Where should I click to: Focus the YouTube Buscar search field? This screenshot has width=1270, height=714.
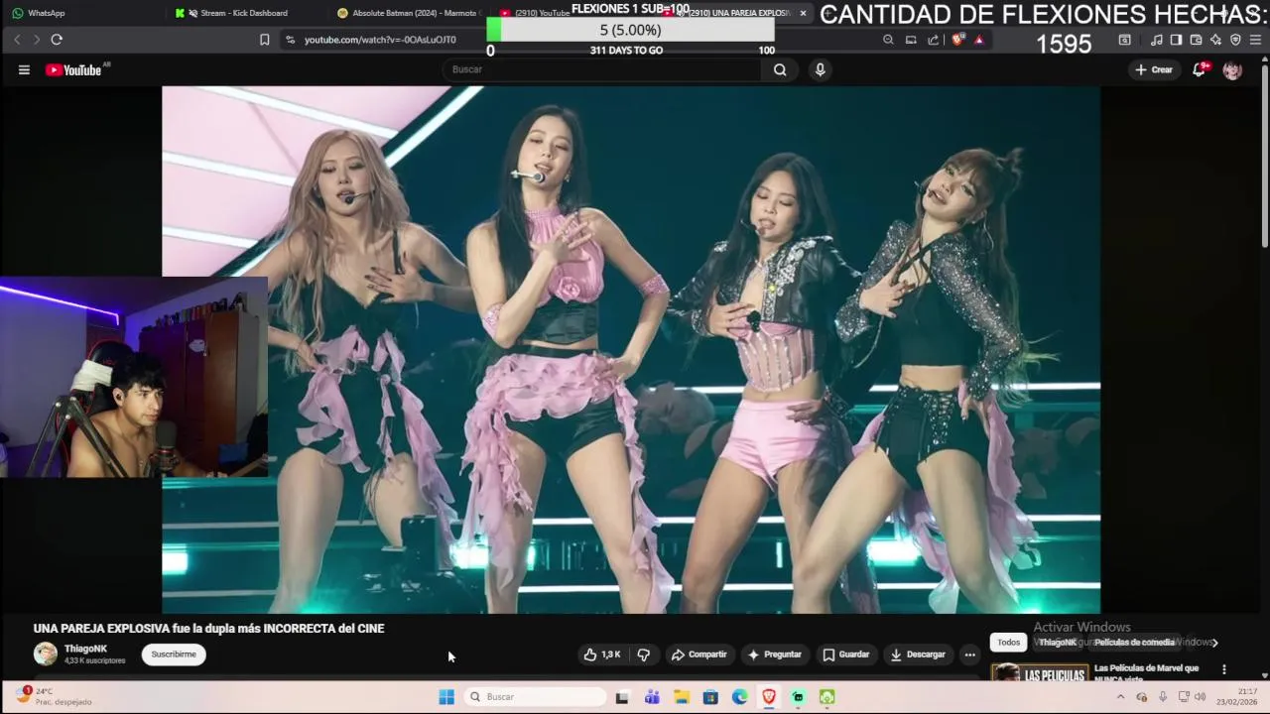coord(602,69)
